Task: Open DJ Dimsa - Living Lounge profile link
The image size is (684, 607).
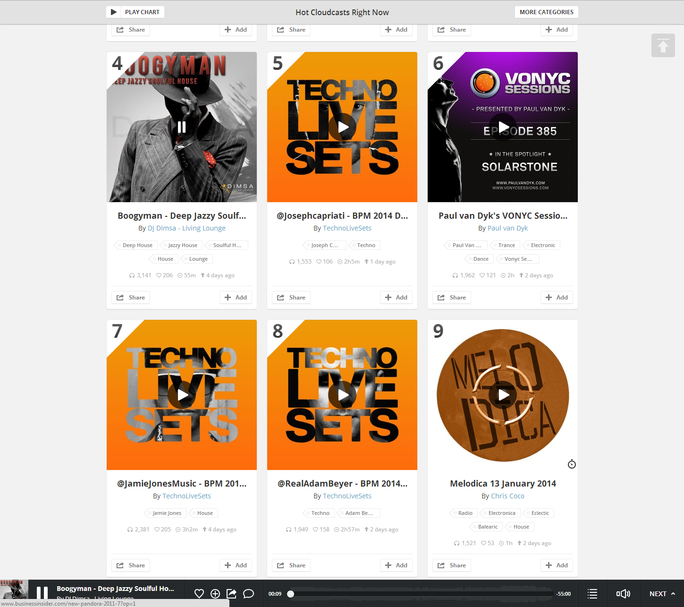Action: pyautogui.click(x=186, y=228)
